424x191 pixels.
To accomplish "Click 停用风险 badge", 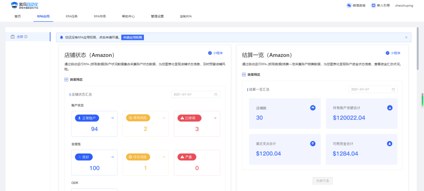I will tap(138, 118).
